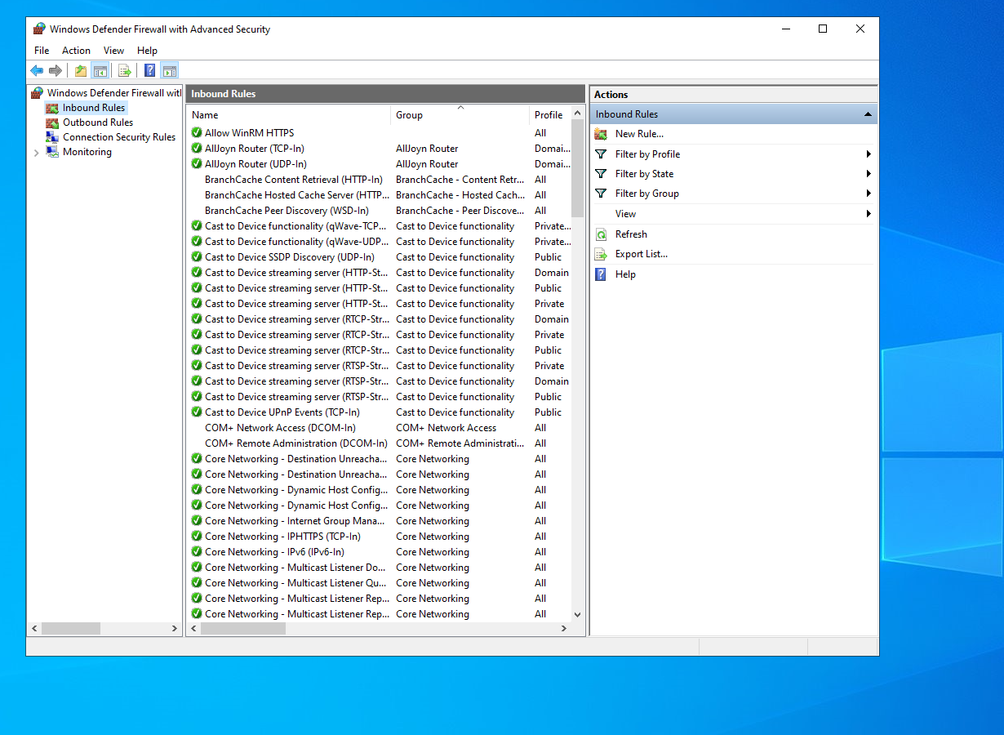Click check icon of Core Networking - IPv6 (IPv6-In)
Viewport: 1004px width, 735px height.
[x=197, y=552]
